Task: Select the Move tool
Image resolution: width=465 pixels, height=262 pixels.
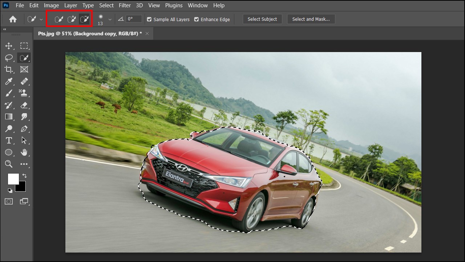Action: pyautogui.click(x=9, y=46)
